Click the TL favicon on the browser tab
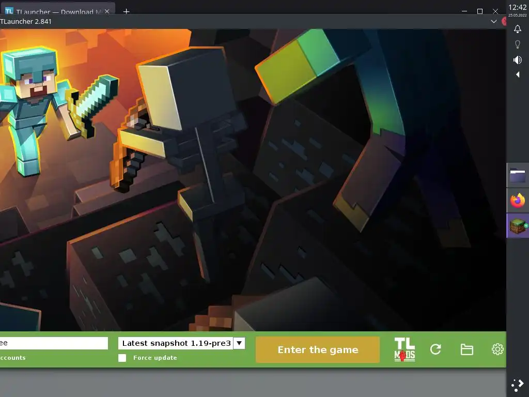This screenshot has height=397, width=529. pyautogui.click(x=9, y=11)
